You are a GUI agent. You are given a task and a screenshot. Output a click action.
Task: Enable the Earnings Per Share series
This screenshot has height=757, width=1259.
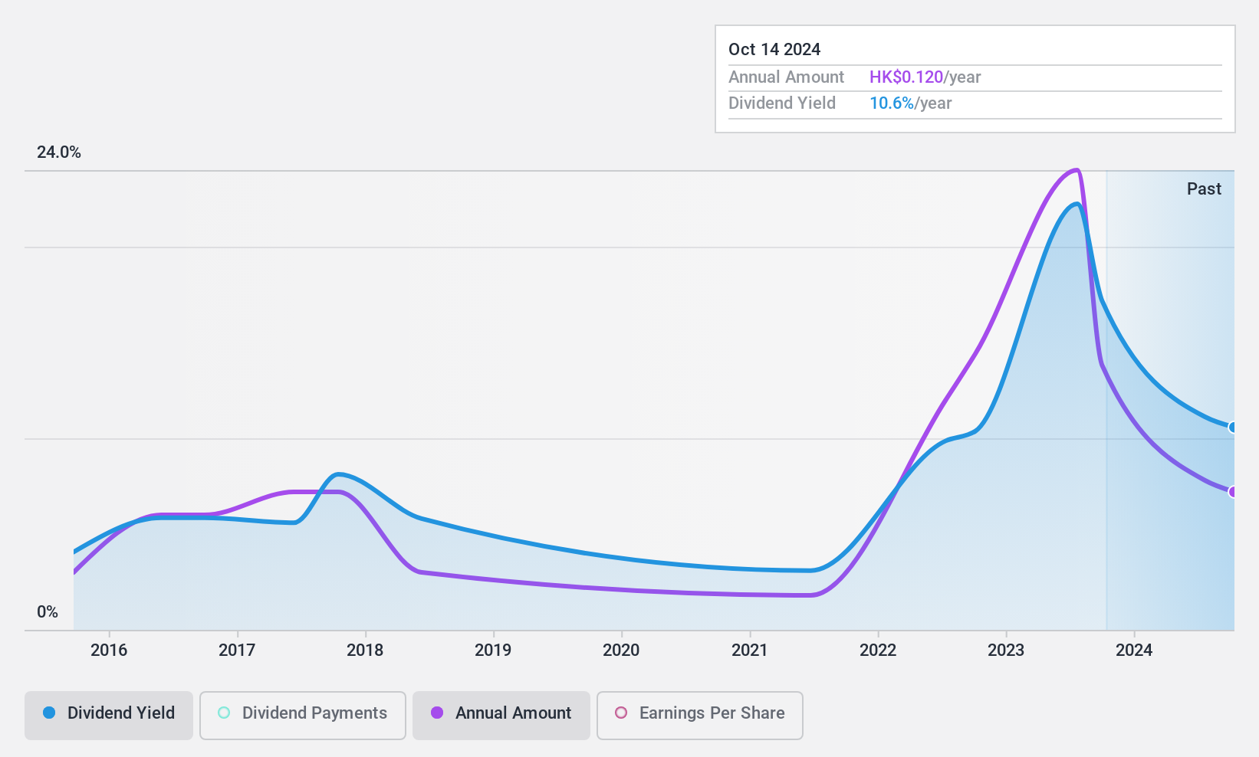pyautogui.click(x=700, y=715)
